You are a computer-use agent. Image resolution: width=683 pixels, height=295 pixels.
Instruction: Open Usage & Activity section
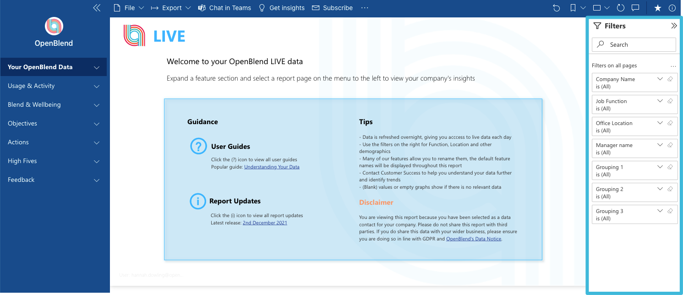tap(54, 86)
